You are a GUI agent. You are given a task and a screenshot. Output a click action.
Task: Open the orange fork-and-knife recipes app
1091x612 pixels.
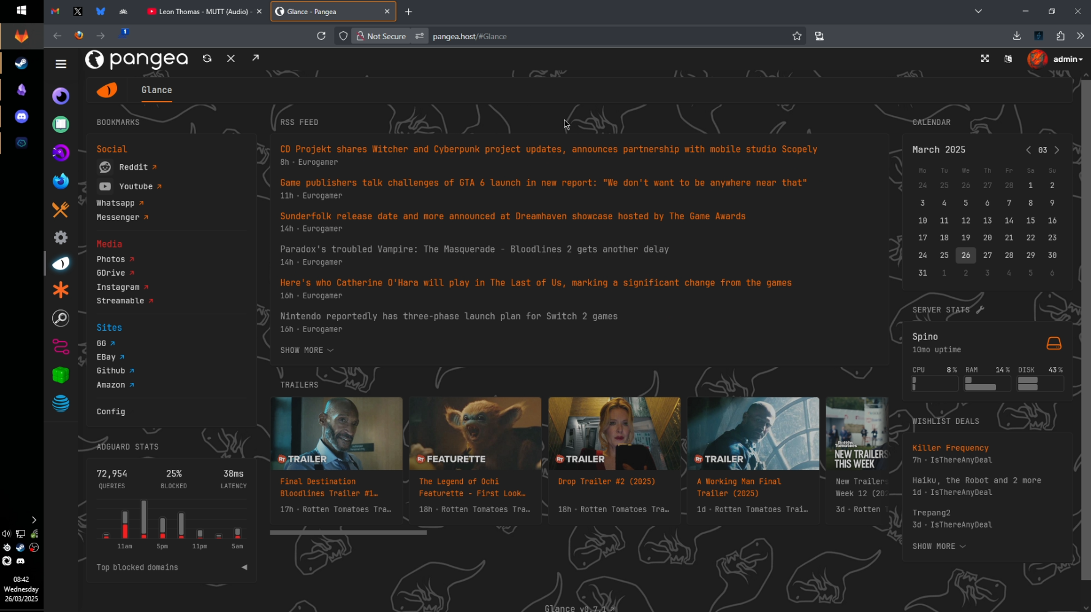coord(61,210)
